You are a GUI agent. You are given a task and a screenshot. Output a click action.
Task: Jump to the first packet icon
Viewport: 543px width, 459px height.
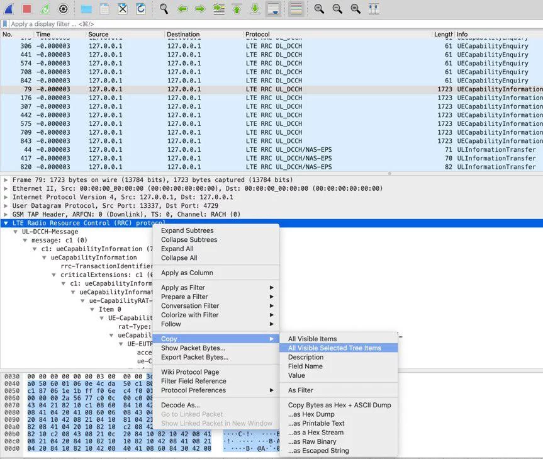point(237,9)
